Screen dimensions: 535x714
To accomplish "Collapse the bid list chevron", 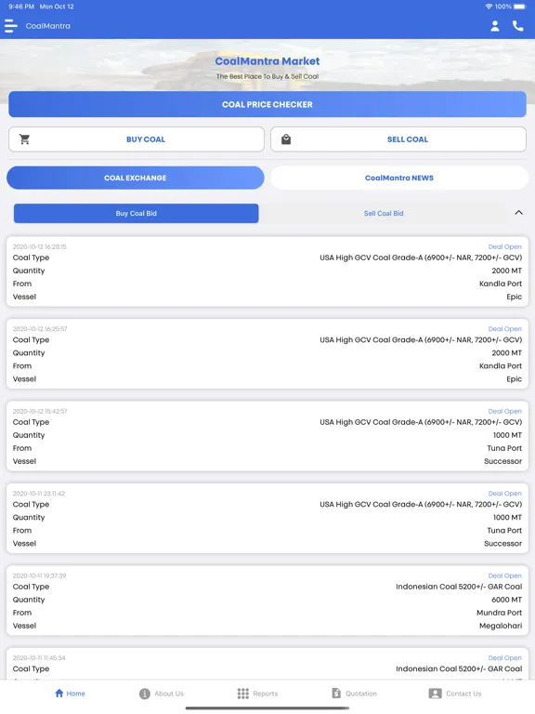I will click(x=518, y=213).
